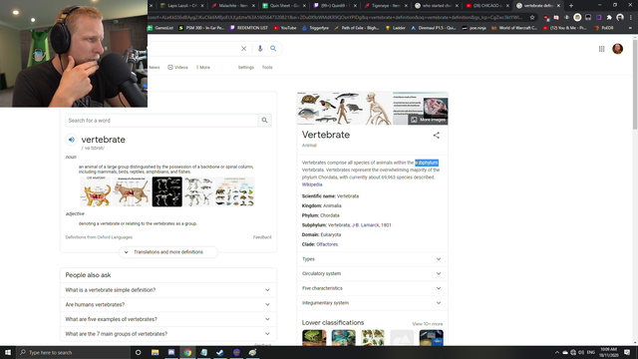The image size is (638, 359).
Task: Switch to the Quin Sheet browser tab
Action: pos(283,6)
